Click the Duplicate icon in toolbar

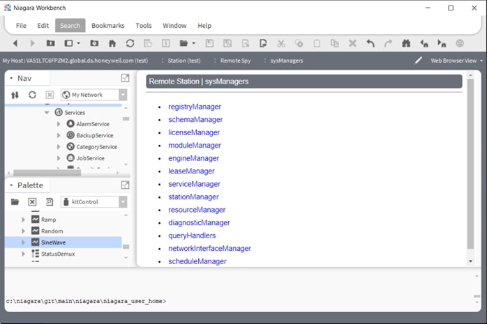click(x=334, y=43)
